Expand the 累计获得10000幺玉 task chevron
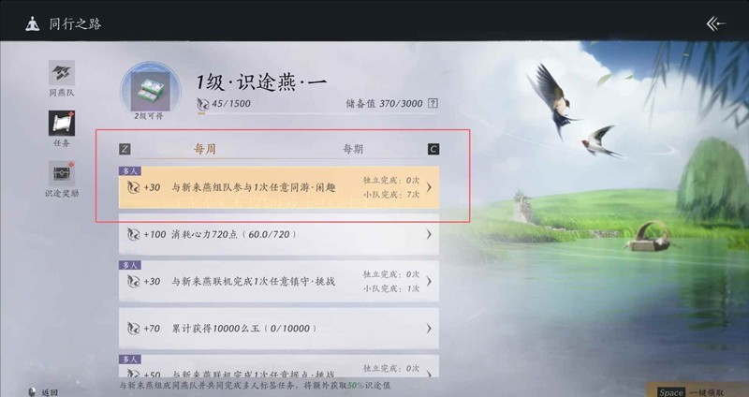This screenshot has height=397, width=749. point(429,329)
